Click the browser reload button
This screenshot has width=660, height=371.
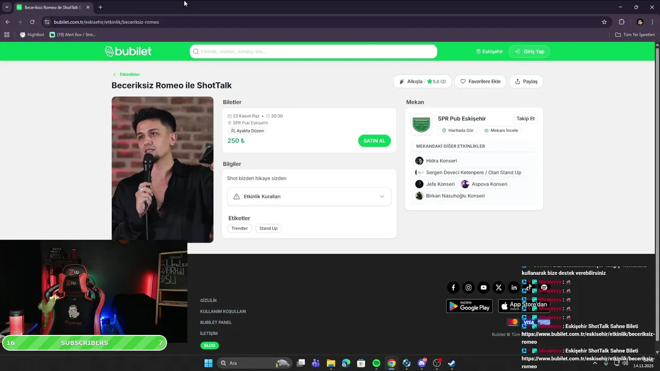pos(32,22)
